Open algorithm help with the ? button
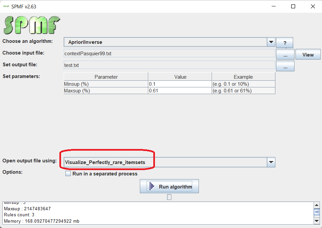 point(284,43)
